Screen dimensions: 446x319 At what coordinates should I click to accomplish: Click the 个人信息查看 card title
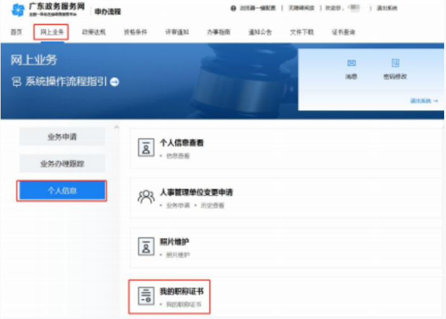tap(182, 143)
